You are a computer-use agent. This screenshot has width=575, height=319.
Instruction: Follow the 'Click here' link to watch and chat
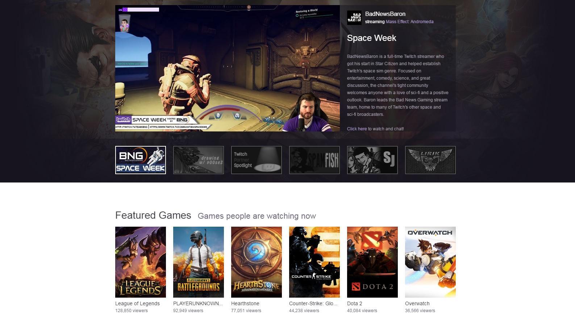point(357,129)
